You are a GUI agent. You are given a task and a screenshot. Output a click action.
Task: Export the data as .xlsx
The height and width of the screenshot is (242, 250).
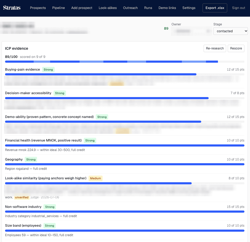pos(215,8)
